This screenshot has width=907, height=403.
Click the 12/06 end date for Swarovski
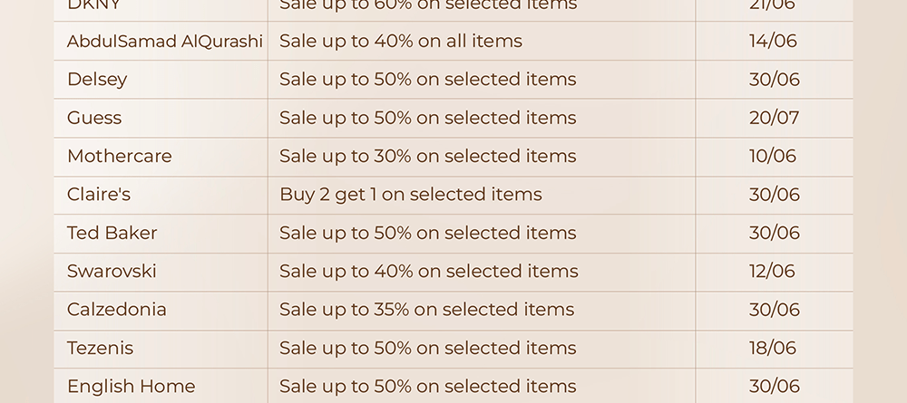click(x=772, y=272)
